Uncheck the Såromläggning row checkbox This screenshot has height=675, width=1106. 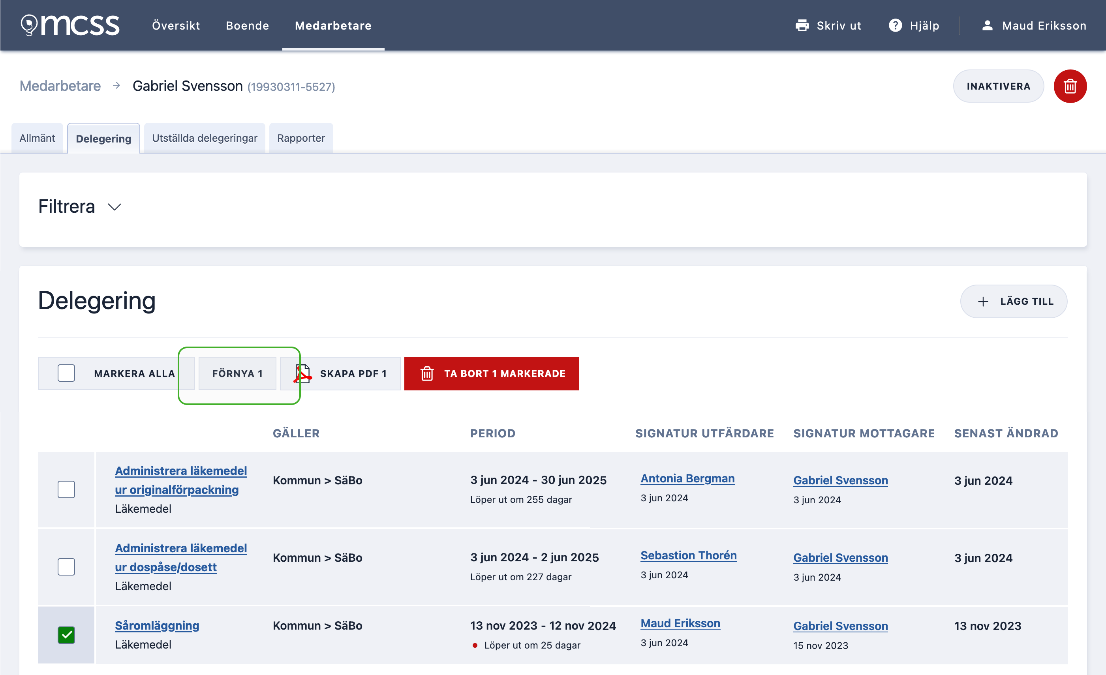coord(66,635)
